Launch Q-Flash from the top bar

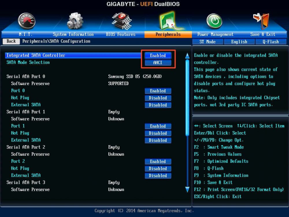click(x=271, y=42)
